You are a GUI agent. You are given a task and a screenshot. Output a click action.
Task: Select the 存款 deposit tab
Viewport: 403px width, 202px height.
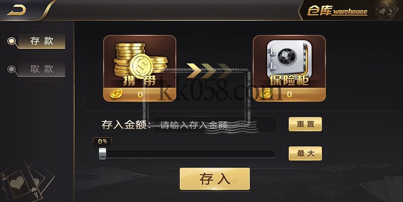42,41
